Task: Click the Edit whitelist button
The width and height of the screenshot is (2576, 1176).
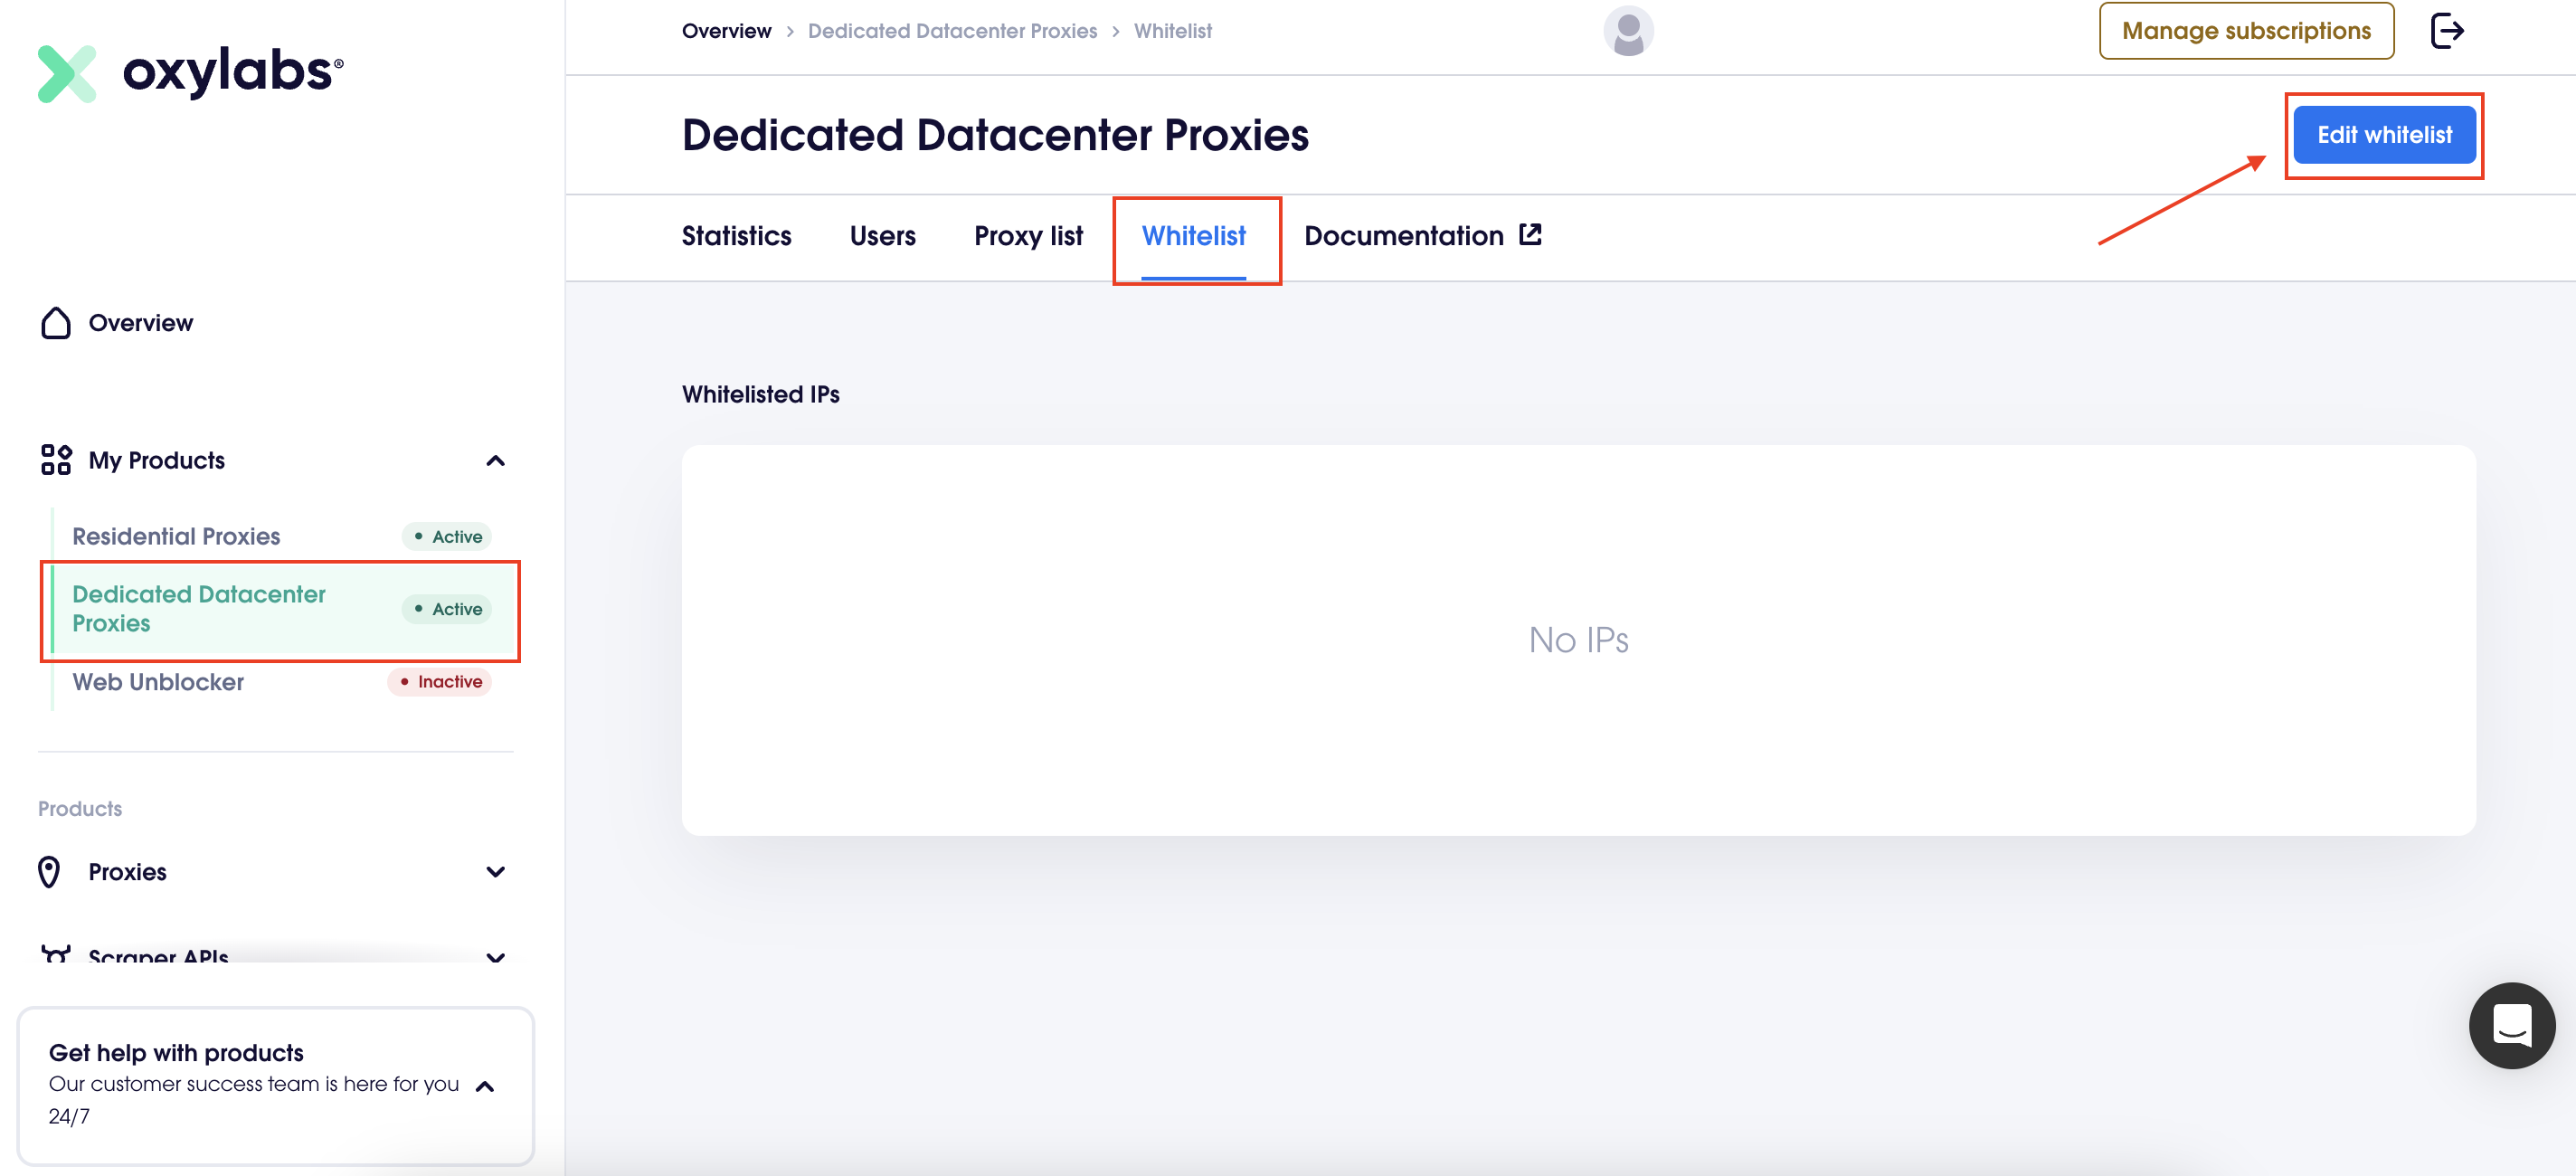Action: 2383,135
